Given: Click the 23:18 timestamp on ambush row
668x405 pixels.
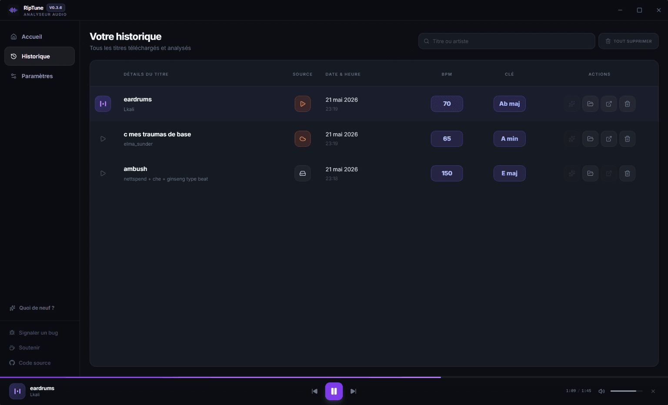Looking at the screenshot, I should point(331,178).
